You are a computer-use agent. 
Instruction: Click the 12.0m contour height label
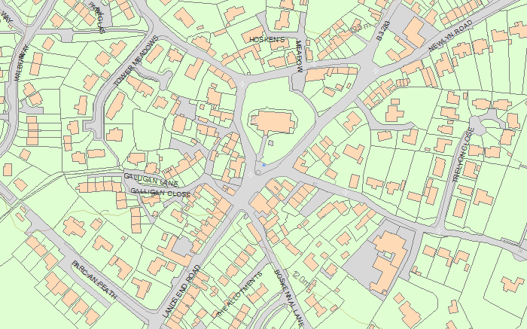click(x=302, y=281)
